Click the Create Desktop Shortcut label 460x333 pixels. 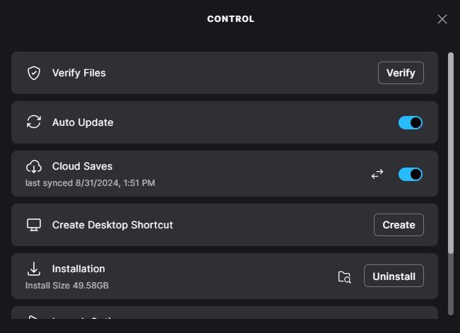click(x=112, y=225)
